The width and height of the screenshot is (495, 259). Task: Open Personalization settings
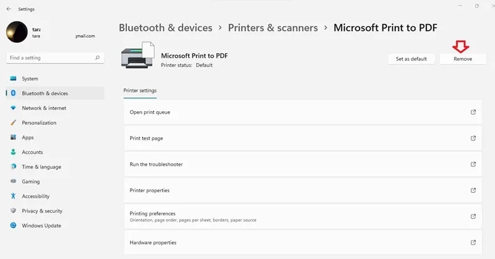click(55, 122)
